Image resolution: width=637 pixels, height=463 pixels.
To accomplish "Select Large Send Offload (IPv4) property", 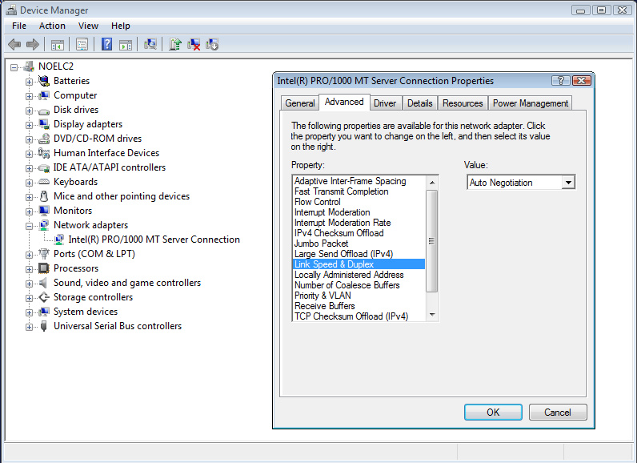I will point(359,254).
